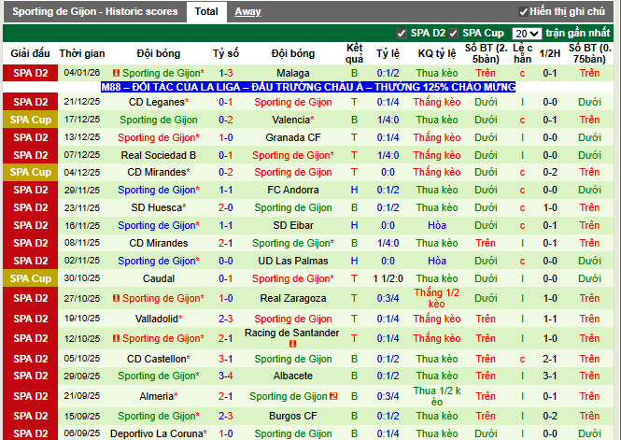Screen dimensions: 621x440
Task: Select the SPA Cup label on 17/12/25 row
Action: [31, 120]
